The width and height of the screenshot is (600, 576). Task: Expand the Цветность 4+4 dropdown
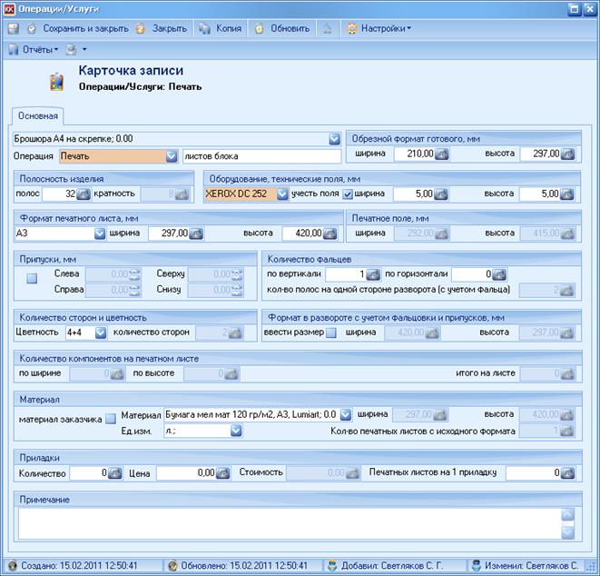pyautogui.click(x=101, y=333)
